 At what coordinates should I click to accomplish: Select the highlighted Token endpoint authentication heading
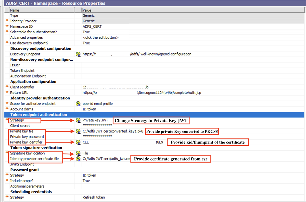39,115
